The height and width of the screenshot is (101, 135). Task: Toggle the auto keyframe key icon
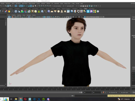pos(103,92)
